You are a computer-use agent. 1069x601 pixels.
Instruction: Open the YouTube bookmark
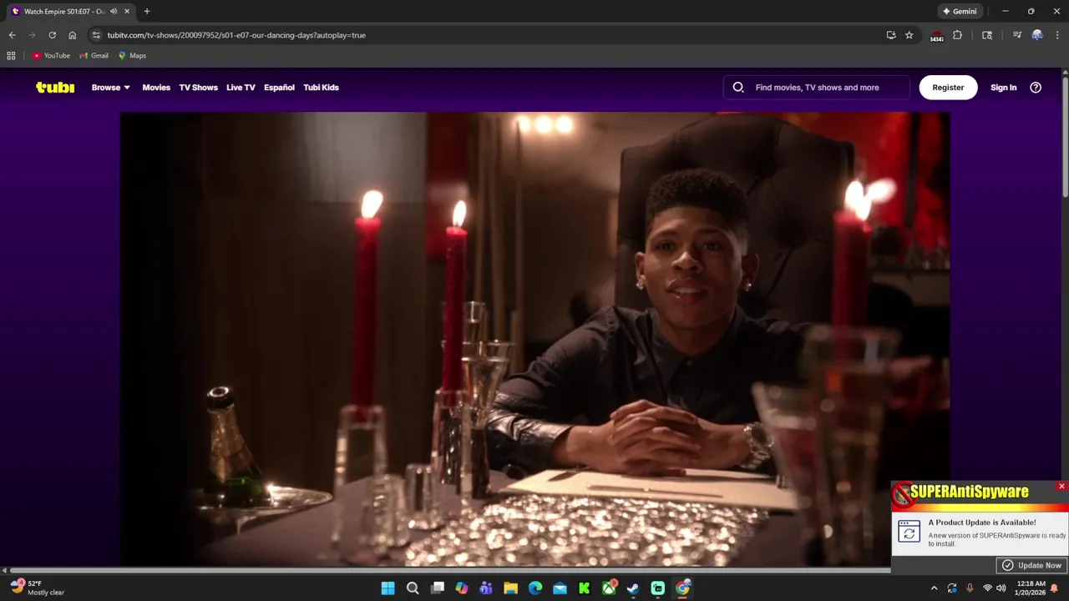pyautogui.click(x=51, y=56)
